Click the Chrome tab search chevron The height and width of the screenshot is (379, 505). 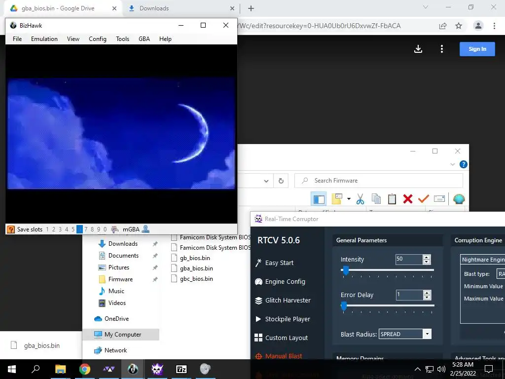426,7
